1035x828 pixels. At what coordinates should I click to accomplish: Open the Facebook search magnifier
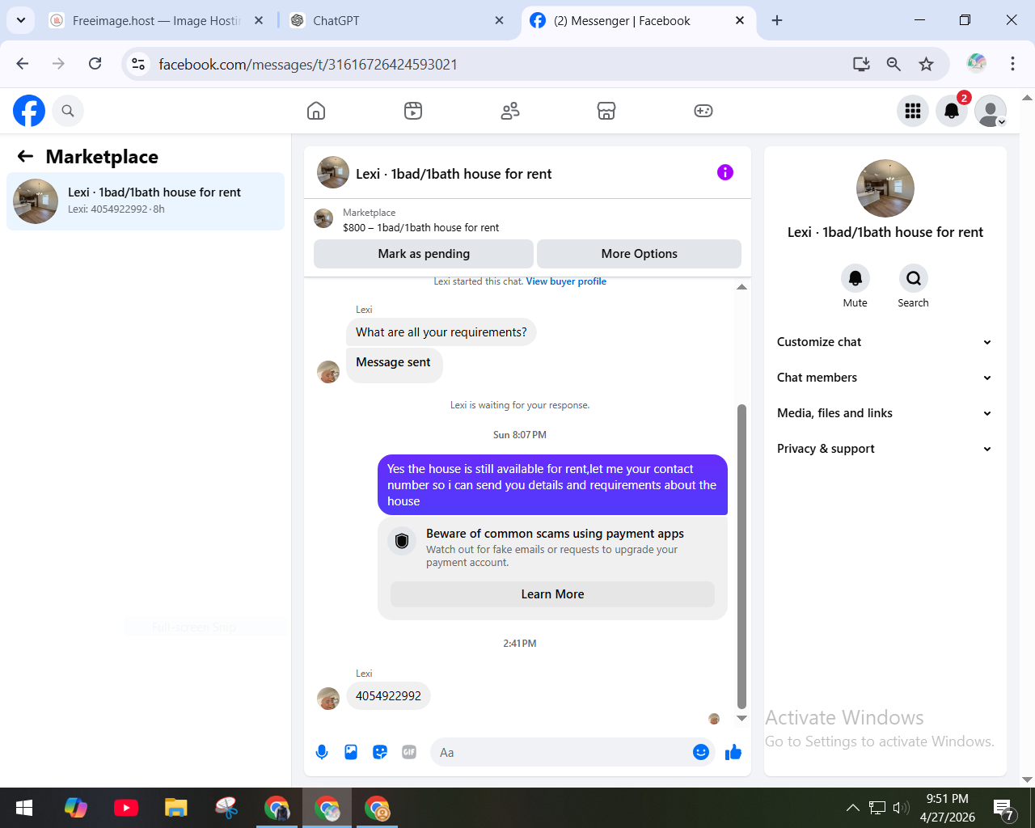68,111
